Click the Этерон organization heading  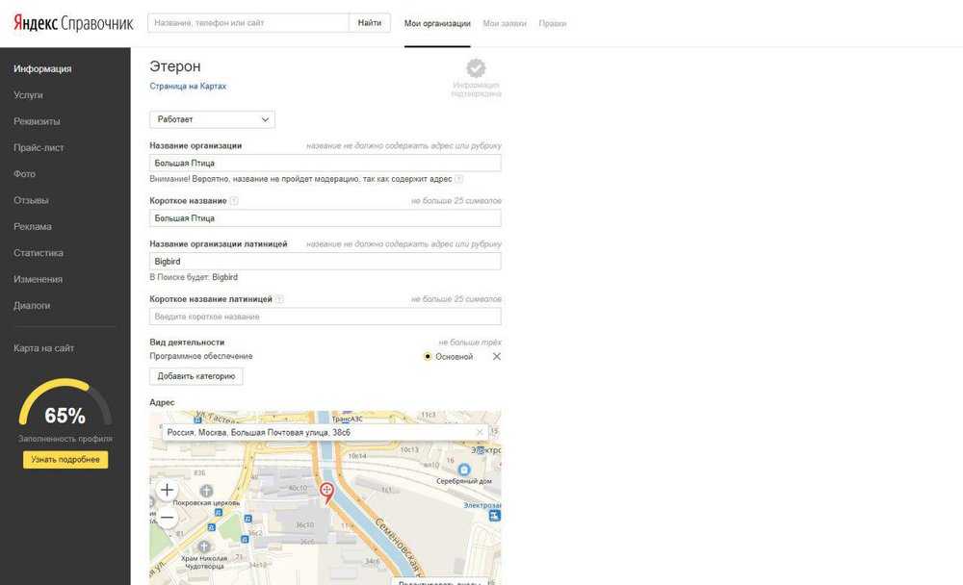coord(175,66)
